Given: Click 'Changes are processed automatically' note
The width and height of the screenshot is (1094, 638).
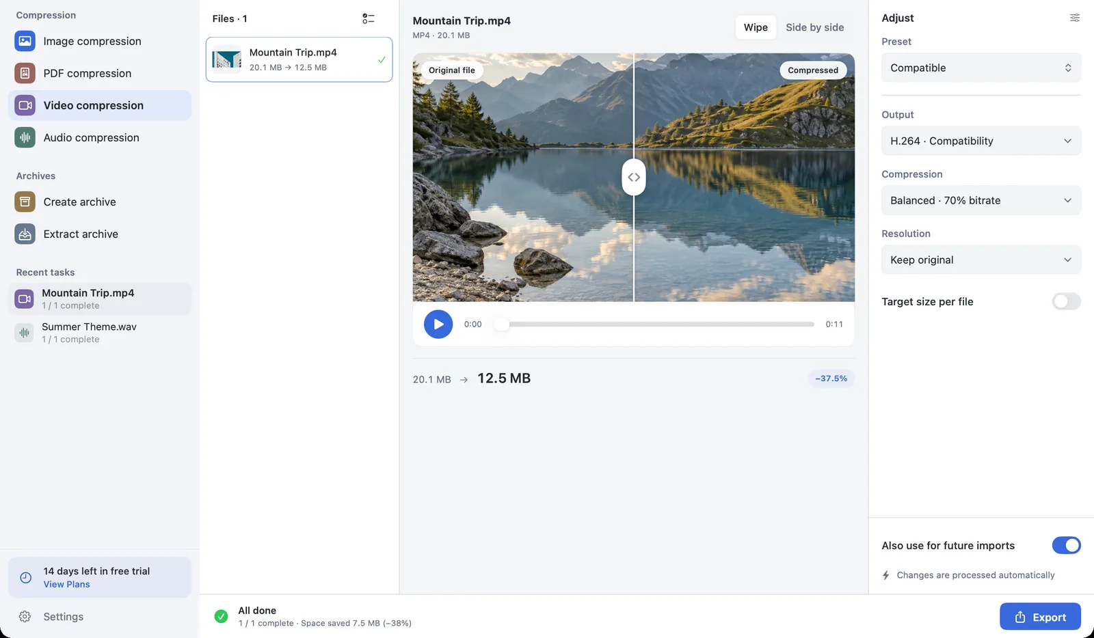Looking at the screenshot, I should pyautogui.click(x=976, y=575).
